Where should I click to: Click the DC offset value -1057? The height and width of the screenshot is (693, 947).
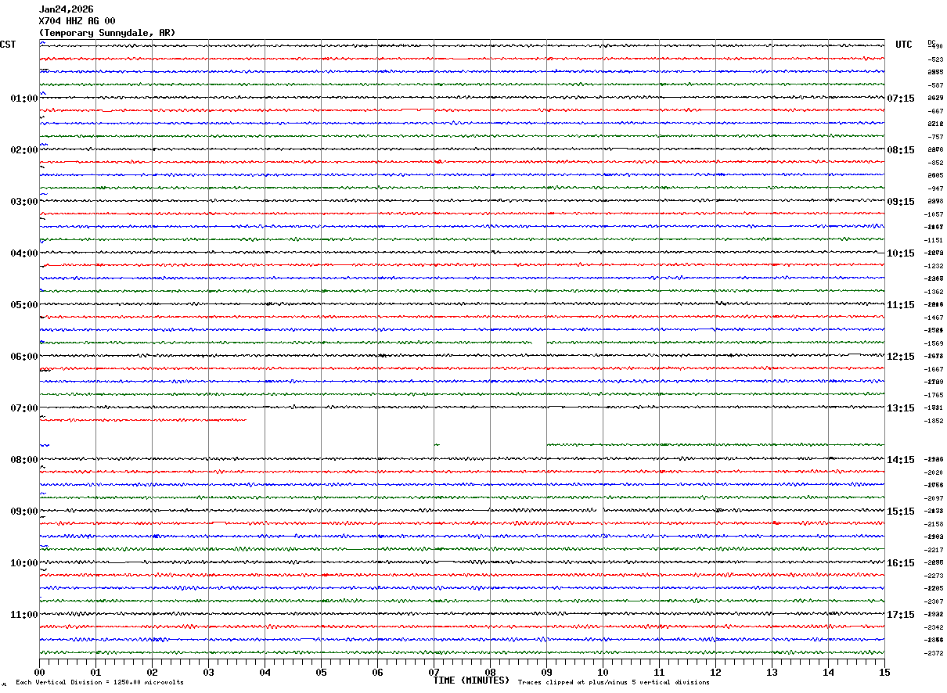[934, 214]
